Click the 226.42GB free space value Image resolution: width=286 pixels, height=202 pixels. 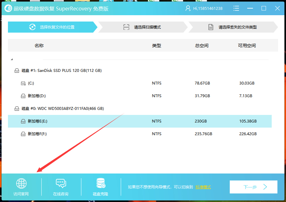248,134
